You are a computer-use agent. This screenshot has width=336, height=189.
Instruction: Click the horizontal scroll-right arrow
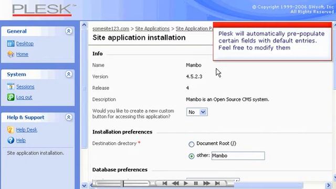(x=329, y=185)
